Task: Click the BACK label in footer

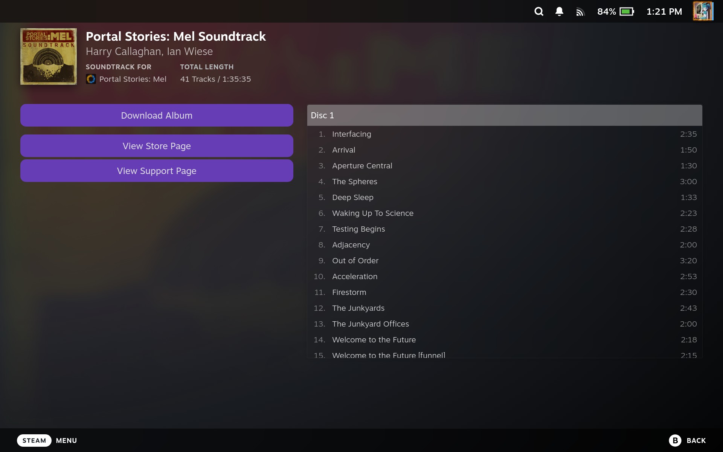Action: [x=696, y=440]
